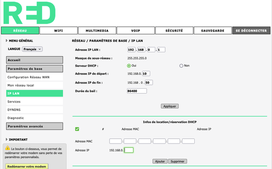The height and width of the screenshot is (169, 272).
Task: Open Configuration Réseau WAN
Action: click(35, 77)
